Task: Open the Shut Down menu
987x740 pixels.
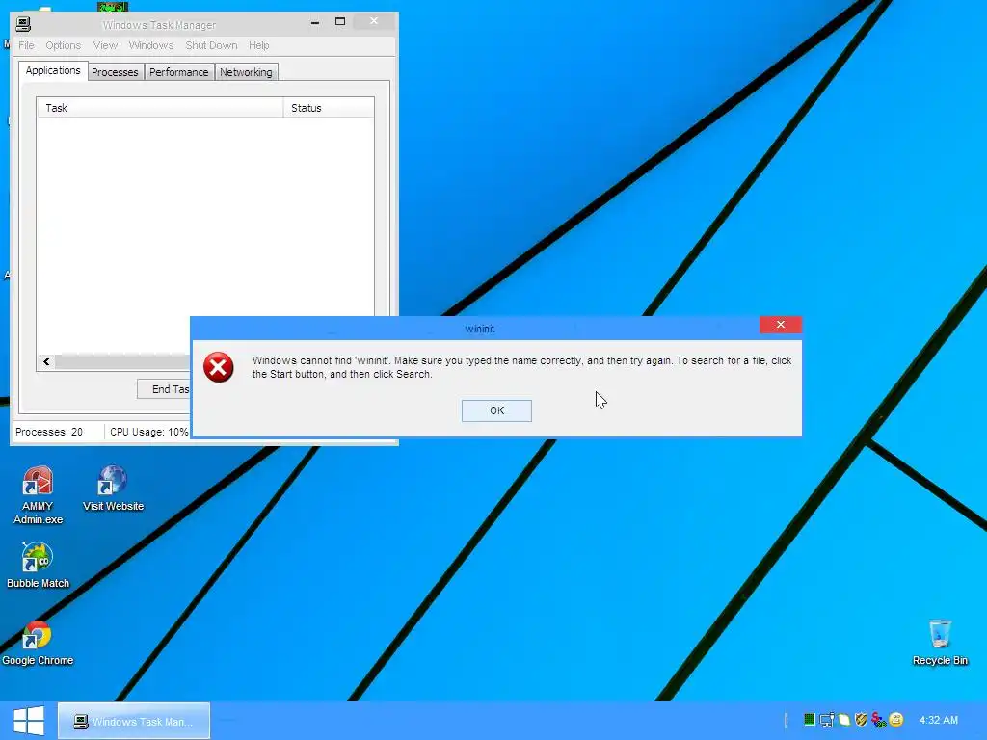Action: (211, 45)
